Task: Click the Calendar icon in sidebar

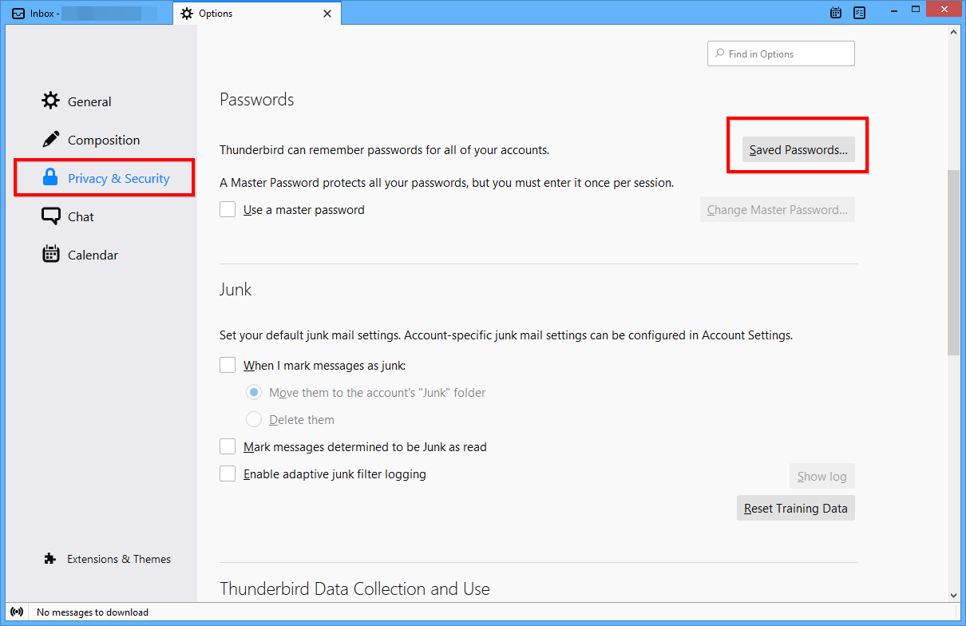Action: [x=51, y=255]
